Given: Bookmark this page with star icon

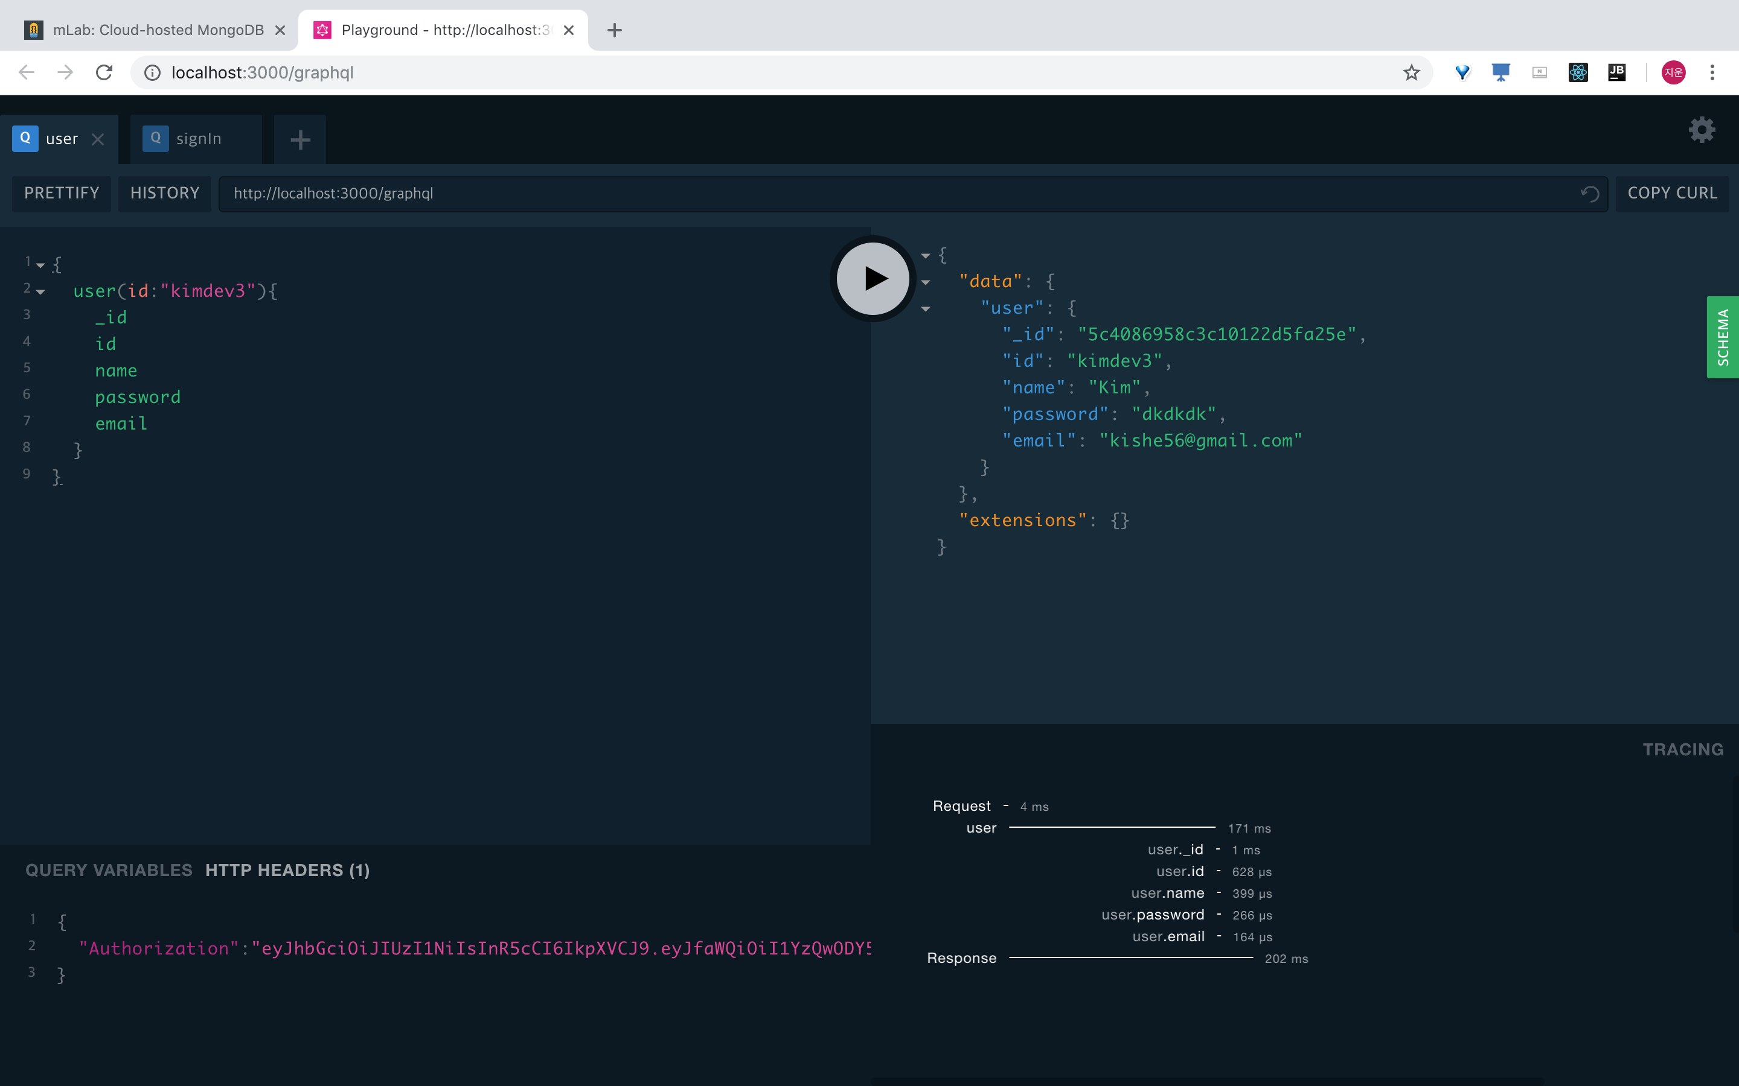Looking at the screenshot, I should point(1411,72).
